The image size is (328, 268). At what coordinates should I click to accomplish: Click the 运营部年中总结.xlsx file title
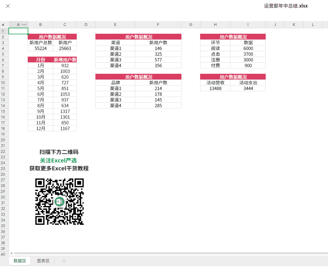coord(286,6)
